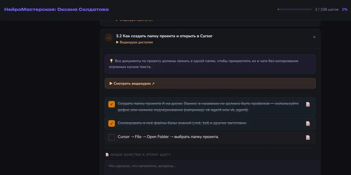Click the '2%' progress percentage

344,9
